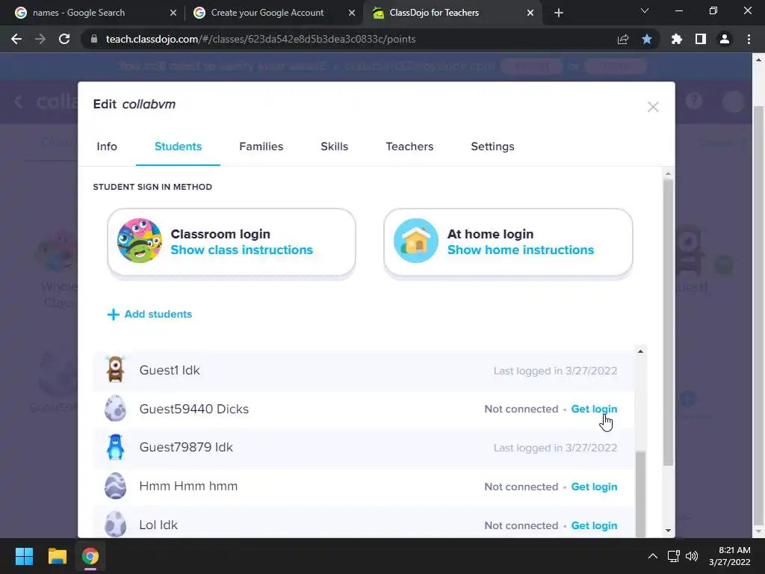
Task: Open the Chrome extensions puzzle icon
Action: coord(677,39)
